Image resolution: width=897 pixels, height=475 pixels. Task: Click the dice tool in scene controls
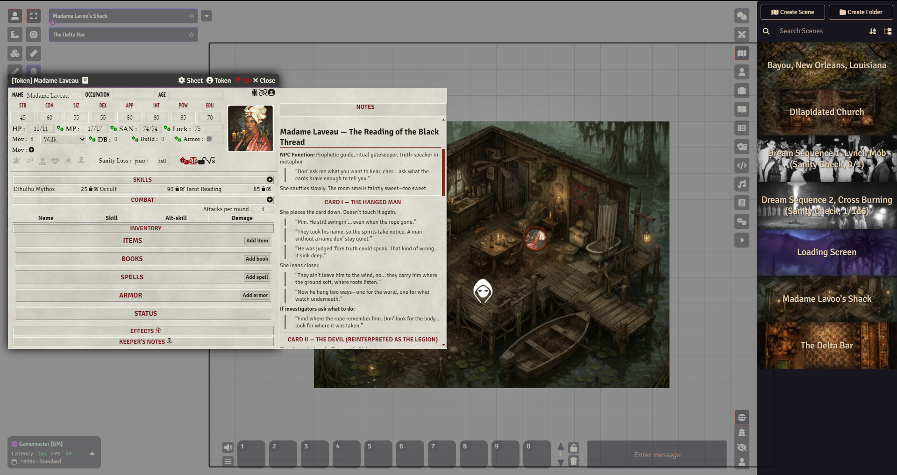pyautogui.click(x=15, y=53)
